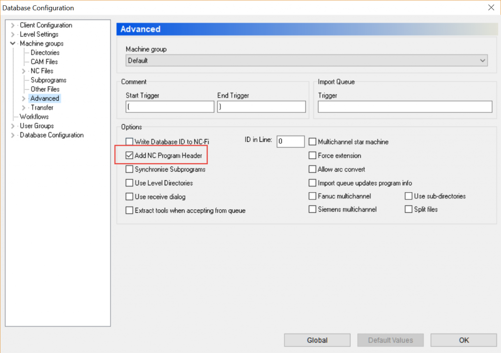This screenshot has height=353, width=501.
Task: Enable Fanuc multichannel checkbox
Action: (x=313, y=196)
